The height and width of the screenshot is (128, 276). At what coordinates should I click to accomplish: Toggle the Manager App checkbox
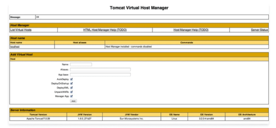pyautogui.click(x=72, y=96)
